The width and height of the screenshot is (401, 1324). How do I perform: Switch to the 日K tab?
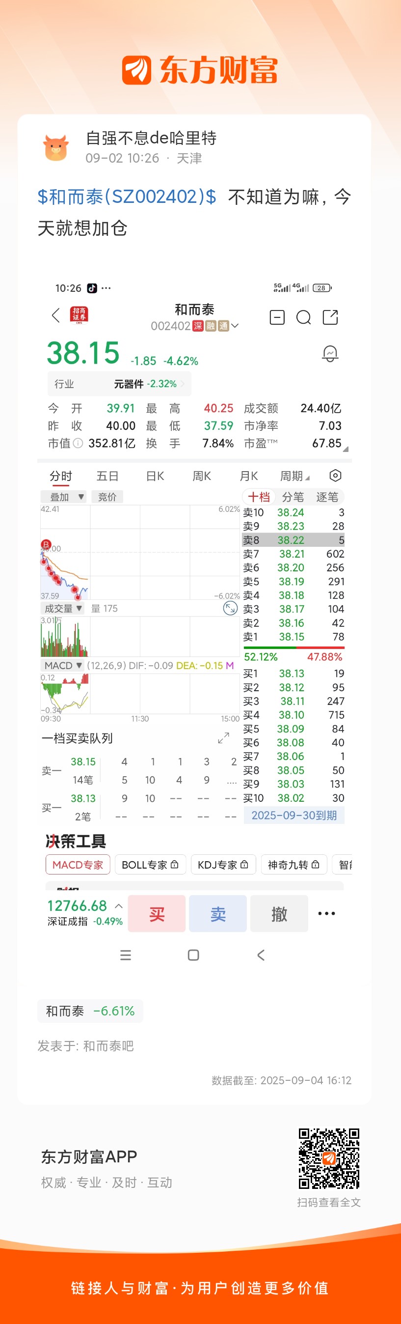[155, 476]
